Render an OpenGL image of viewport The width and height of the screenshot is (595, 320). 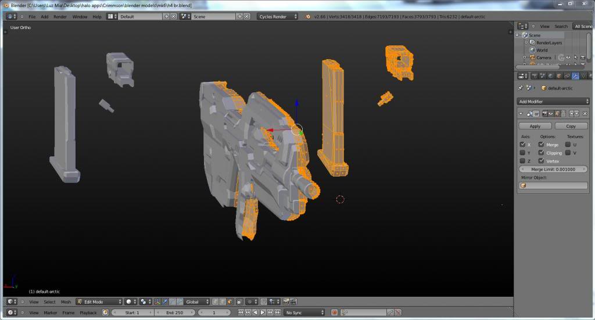tap(286, 302)
